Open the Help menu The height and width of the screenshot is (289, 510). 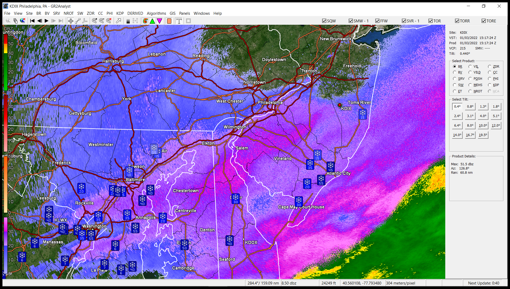[x=218, y=13]
